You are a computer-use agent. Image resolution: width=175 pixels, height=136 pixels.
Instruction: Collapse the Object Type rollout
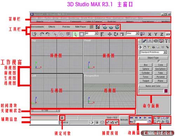coord(153,58)
